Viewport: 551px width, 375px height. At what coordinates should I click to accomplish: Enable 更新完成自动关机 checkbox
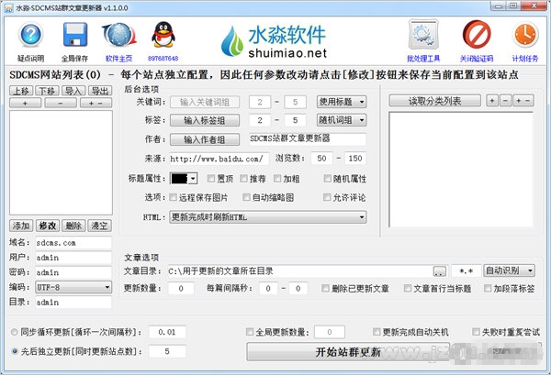[x=377, y=332]
